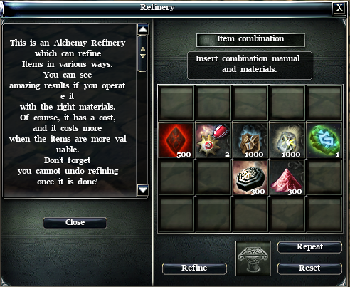350x287 pixels.
Task: Click scroll down arrow in description panel
Action: (143, 190)
